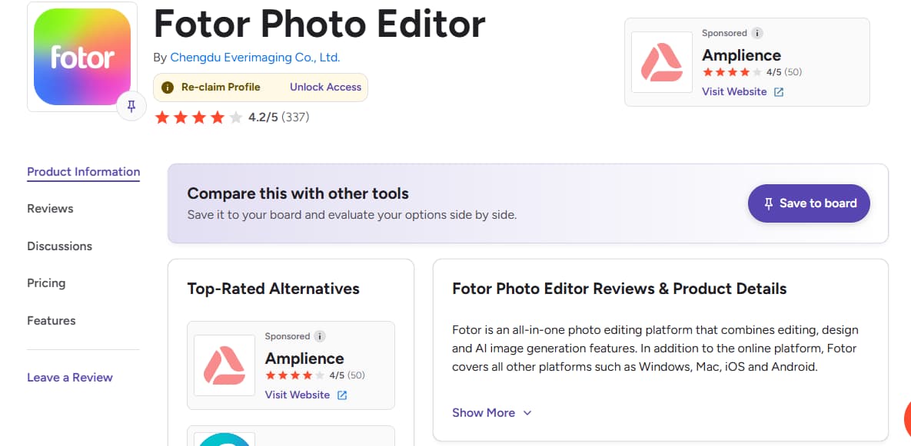Viewport: 911px width, 446px height.
Task: Click the external-link icon beside top Visit Website
Action: click(x=778, y=91)
